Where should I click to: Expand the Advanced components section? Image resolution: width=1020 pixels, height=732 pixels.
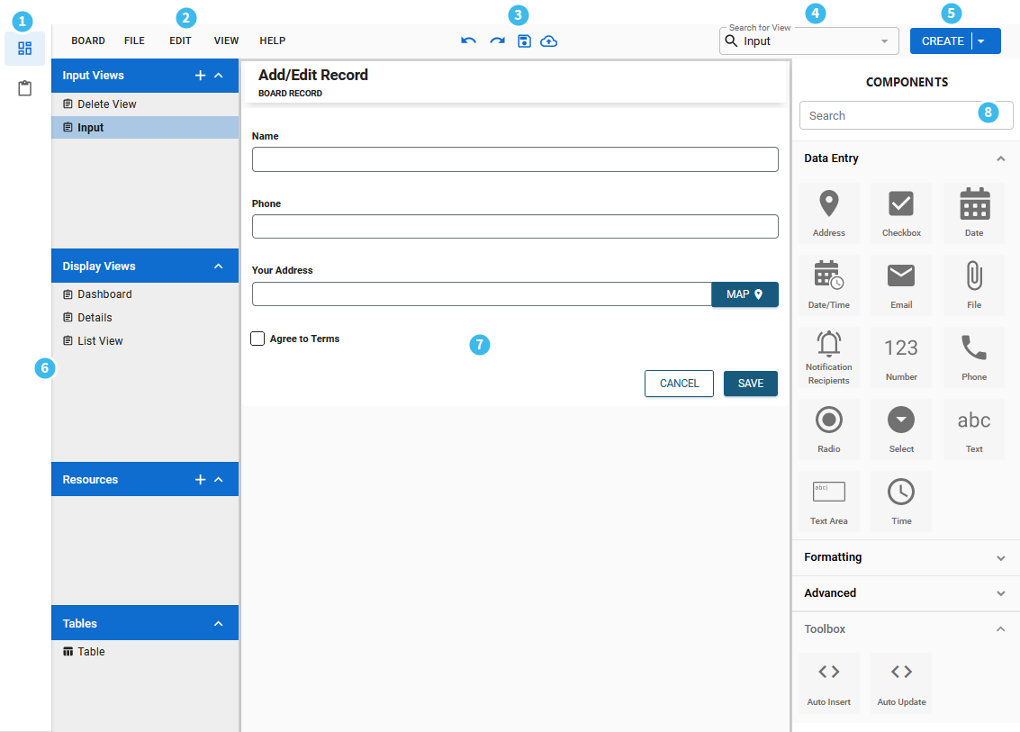coord(1000,593)
